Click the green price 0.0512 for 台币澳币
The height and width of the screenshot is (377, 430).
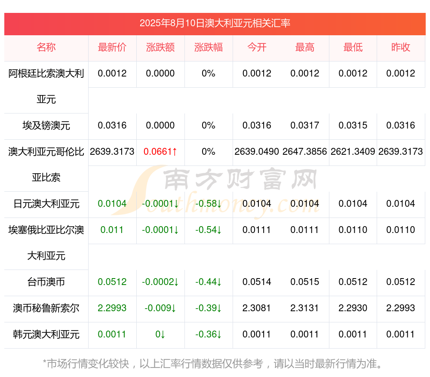pyautogui.click(x=112, y=282)
